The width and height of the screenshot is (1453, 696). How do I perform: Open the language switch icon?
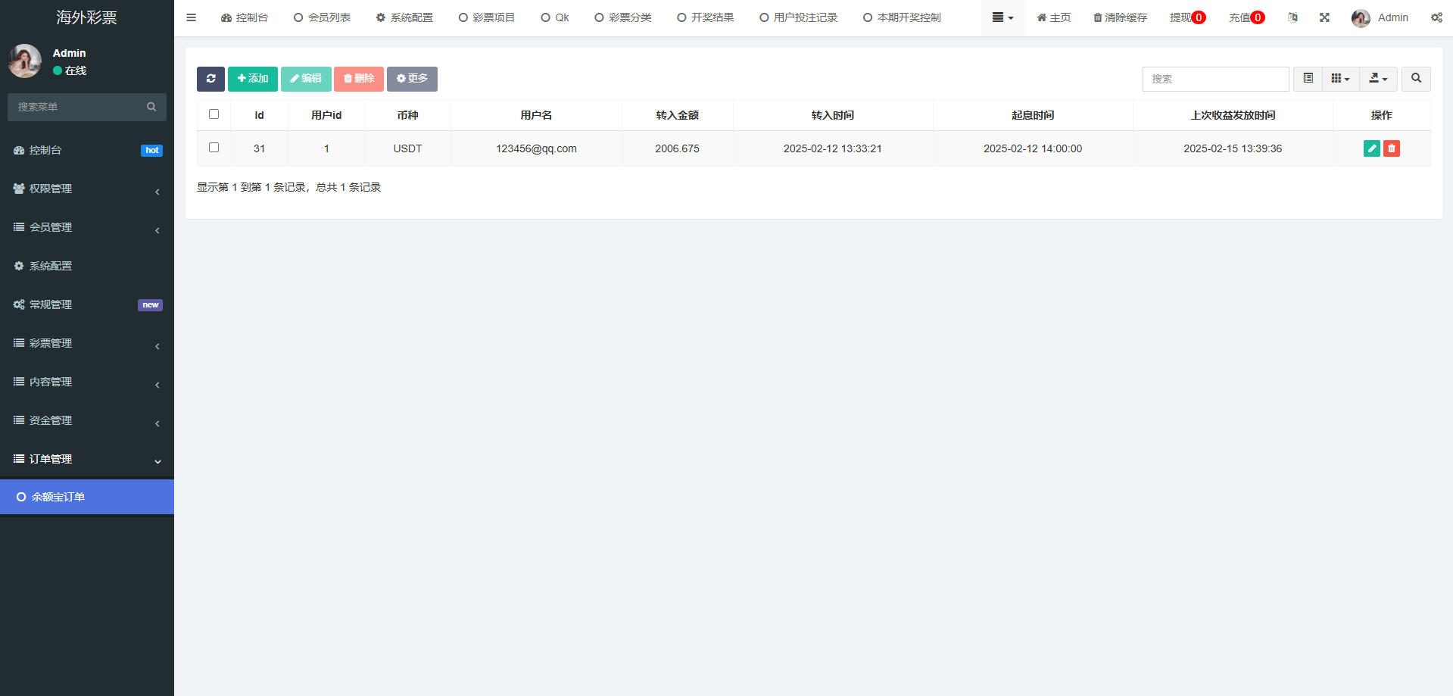coord(1292,17)
